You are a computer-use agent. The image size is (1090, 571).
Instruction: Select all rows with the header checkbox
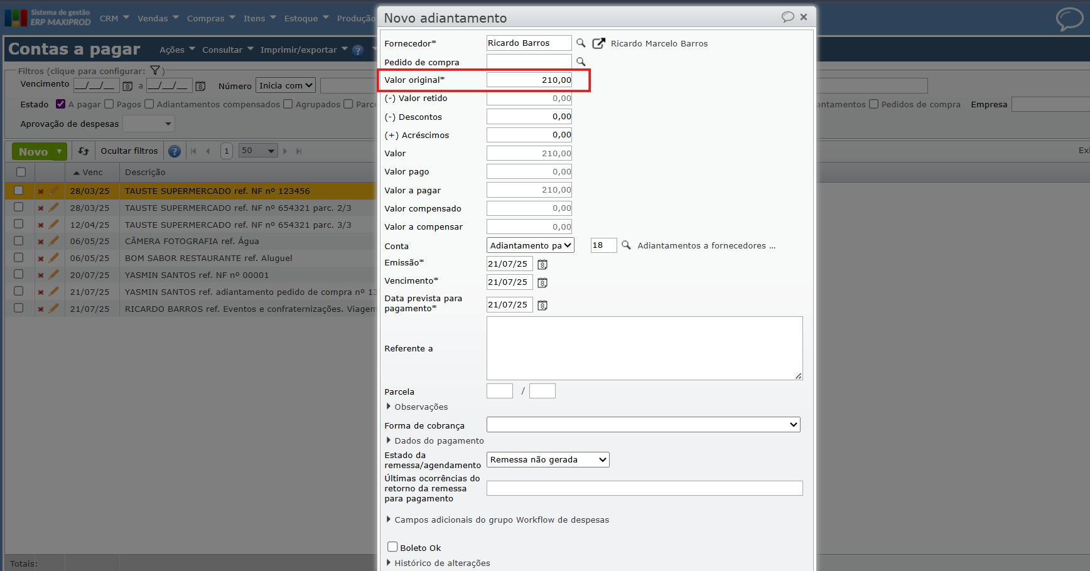point(21,172)
